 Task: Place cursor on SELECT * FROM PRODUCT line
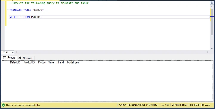tap(26, 17)
